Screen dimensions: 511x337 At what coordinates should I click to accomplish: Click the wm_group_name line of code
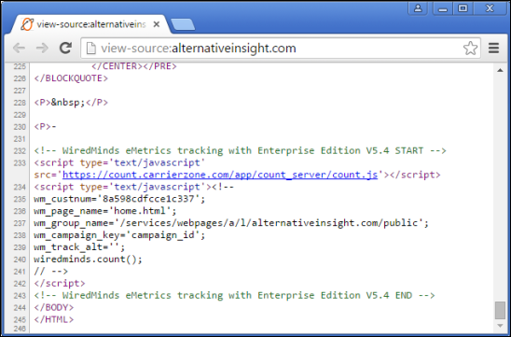tap(231, 223)
